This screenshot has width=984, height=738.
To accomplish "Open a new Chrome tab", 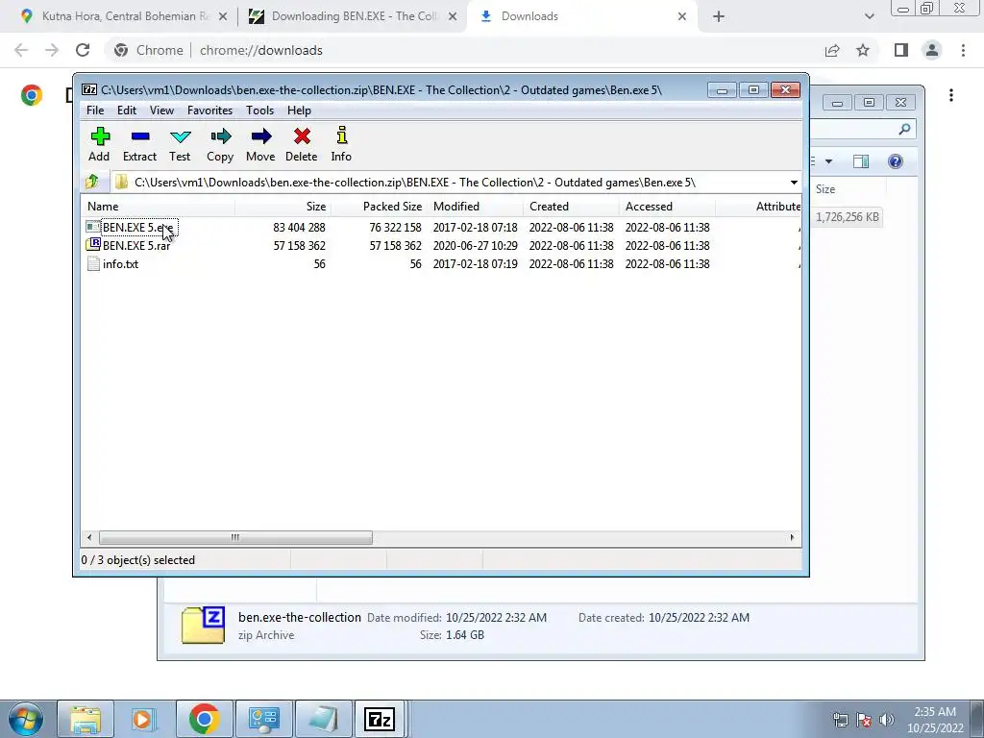I will click(719, 16).
